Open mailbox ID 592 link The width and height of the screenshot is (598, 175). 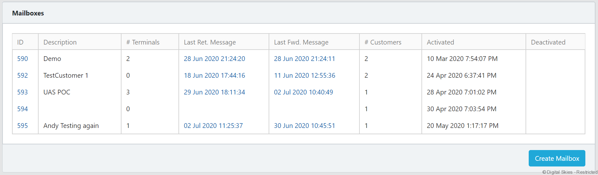pos(22,75)
